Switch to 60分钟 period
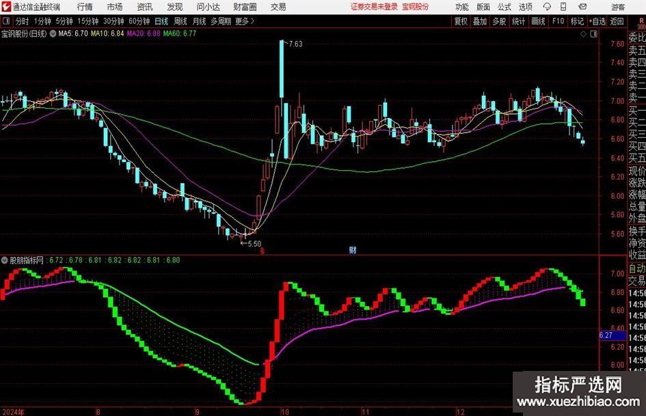646x416 pixels. point(139,21)
